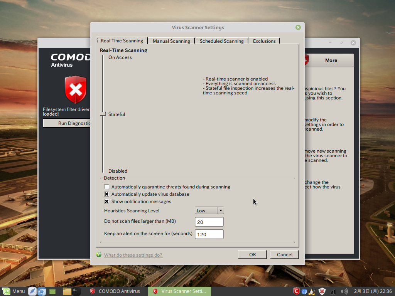
Task: Select the On Access scanning level label
Action: (120, 57)
